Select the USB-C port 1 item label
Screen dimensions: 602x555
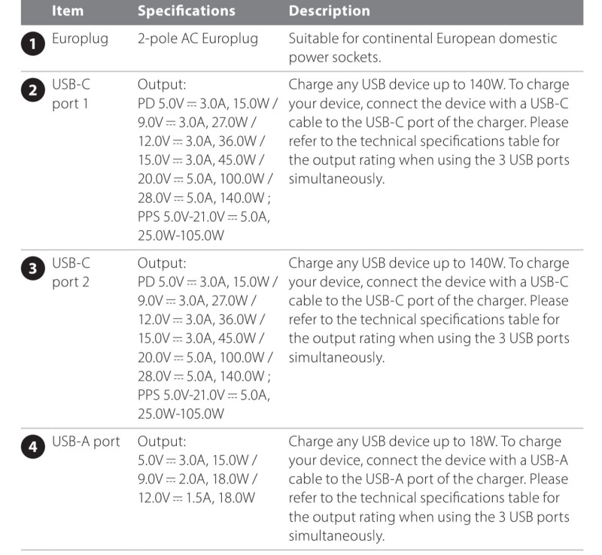[70, 94]
